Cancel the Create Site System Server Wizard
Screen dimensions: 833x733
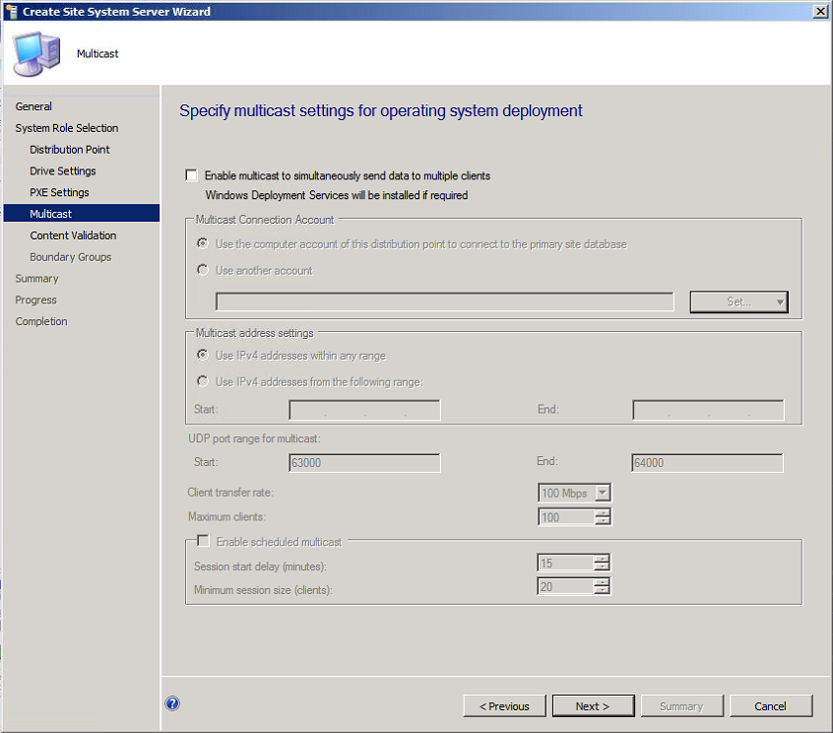pos(771,705)
